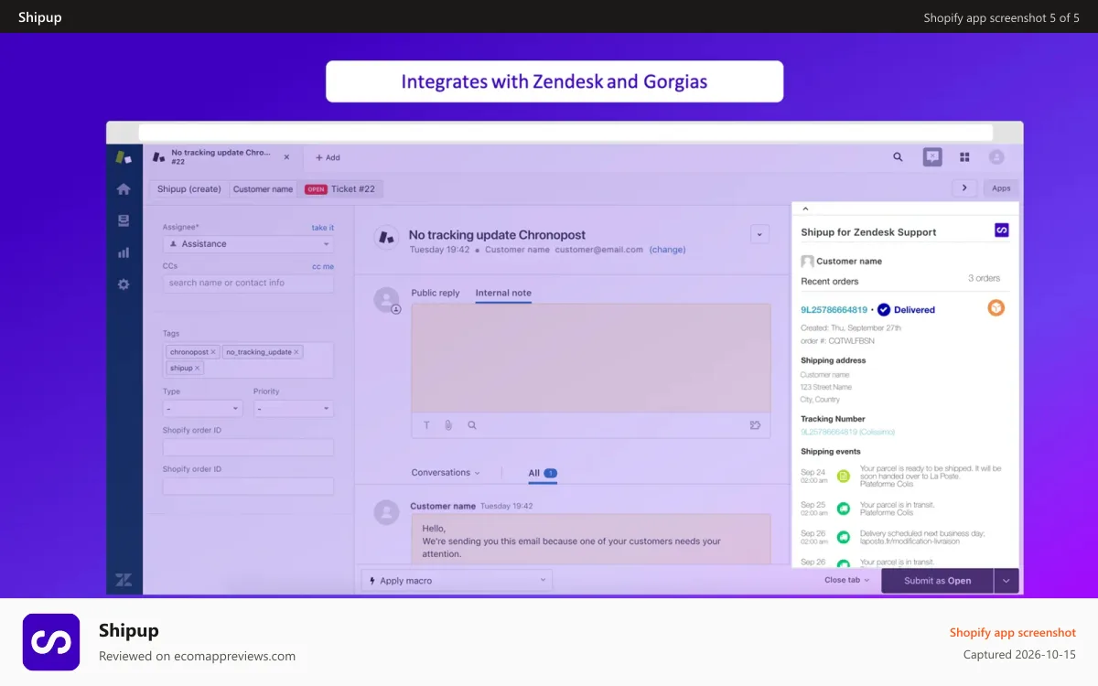Image resolution: width=1098 pixels, height=686 pixels.
Task: Remove the shipup tag
Action: coord(197,368)
